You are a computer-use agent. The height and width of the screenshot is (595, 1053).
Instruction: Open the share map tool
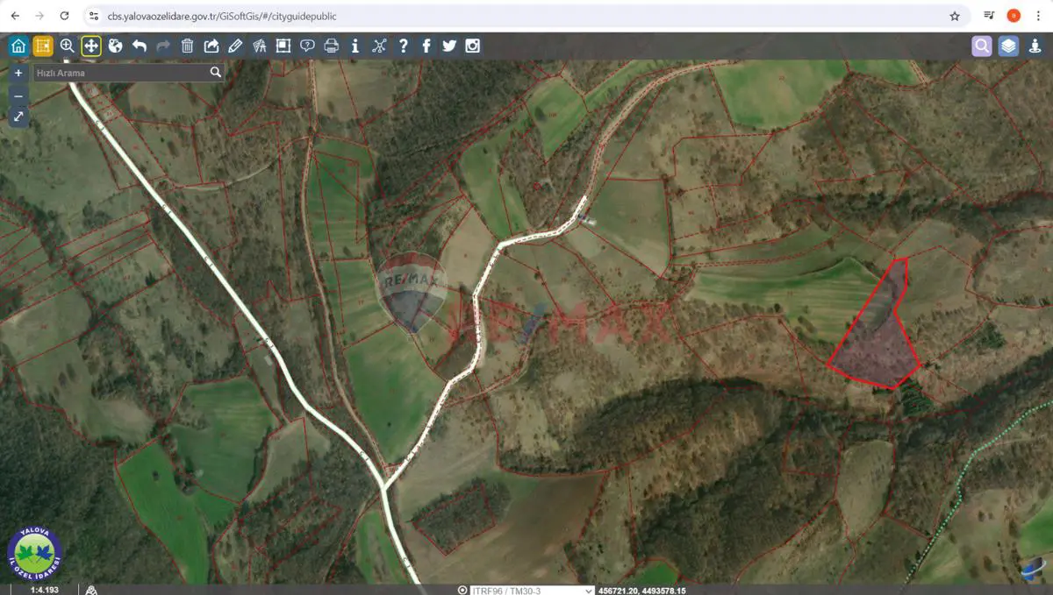pos(211,46)
